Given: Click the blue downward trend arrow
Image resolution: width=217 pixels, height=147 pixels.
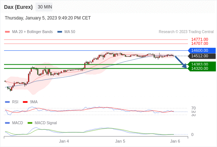Looking at the screenshot, I should [x=181, y=62].
